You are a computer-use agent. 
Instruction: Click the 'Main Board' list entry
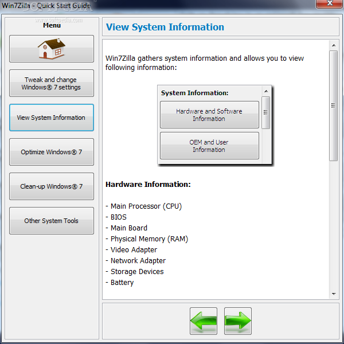(129, 228)
